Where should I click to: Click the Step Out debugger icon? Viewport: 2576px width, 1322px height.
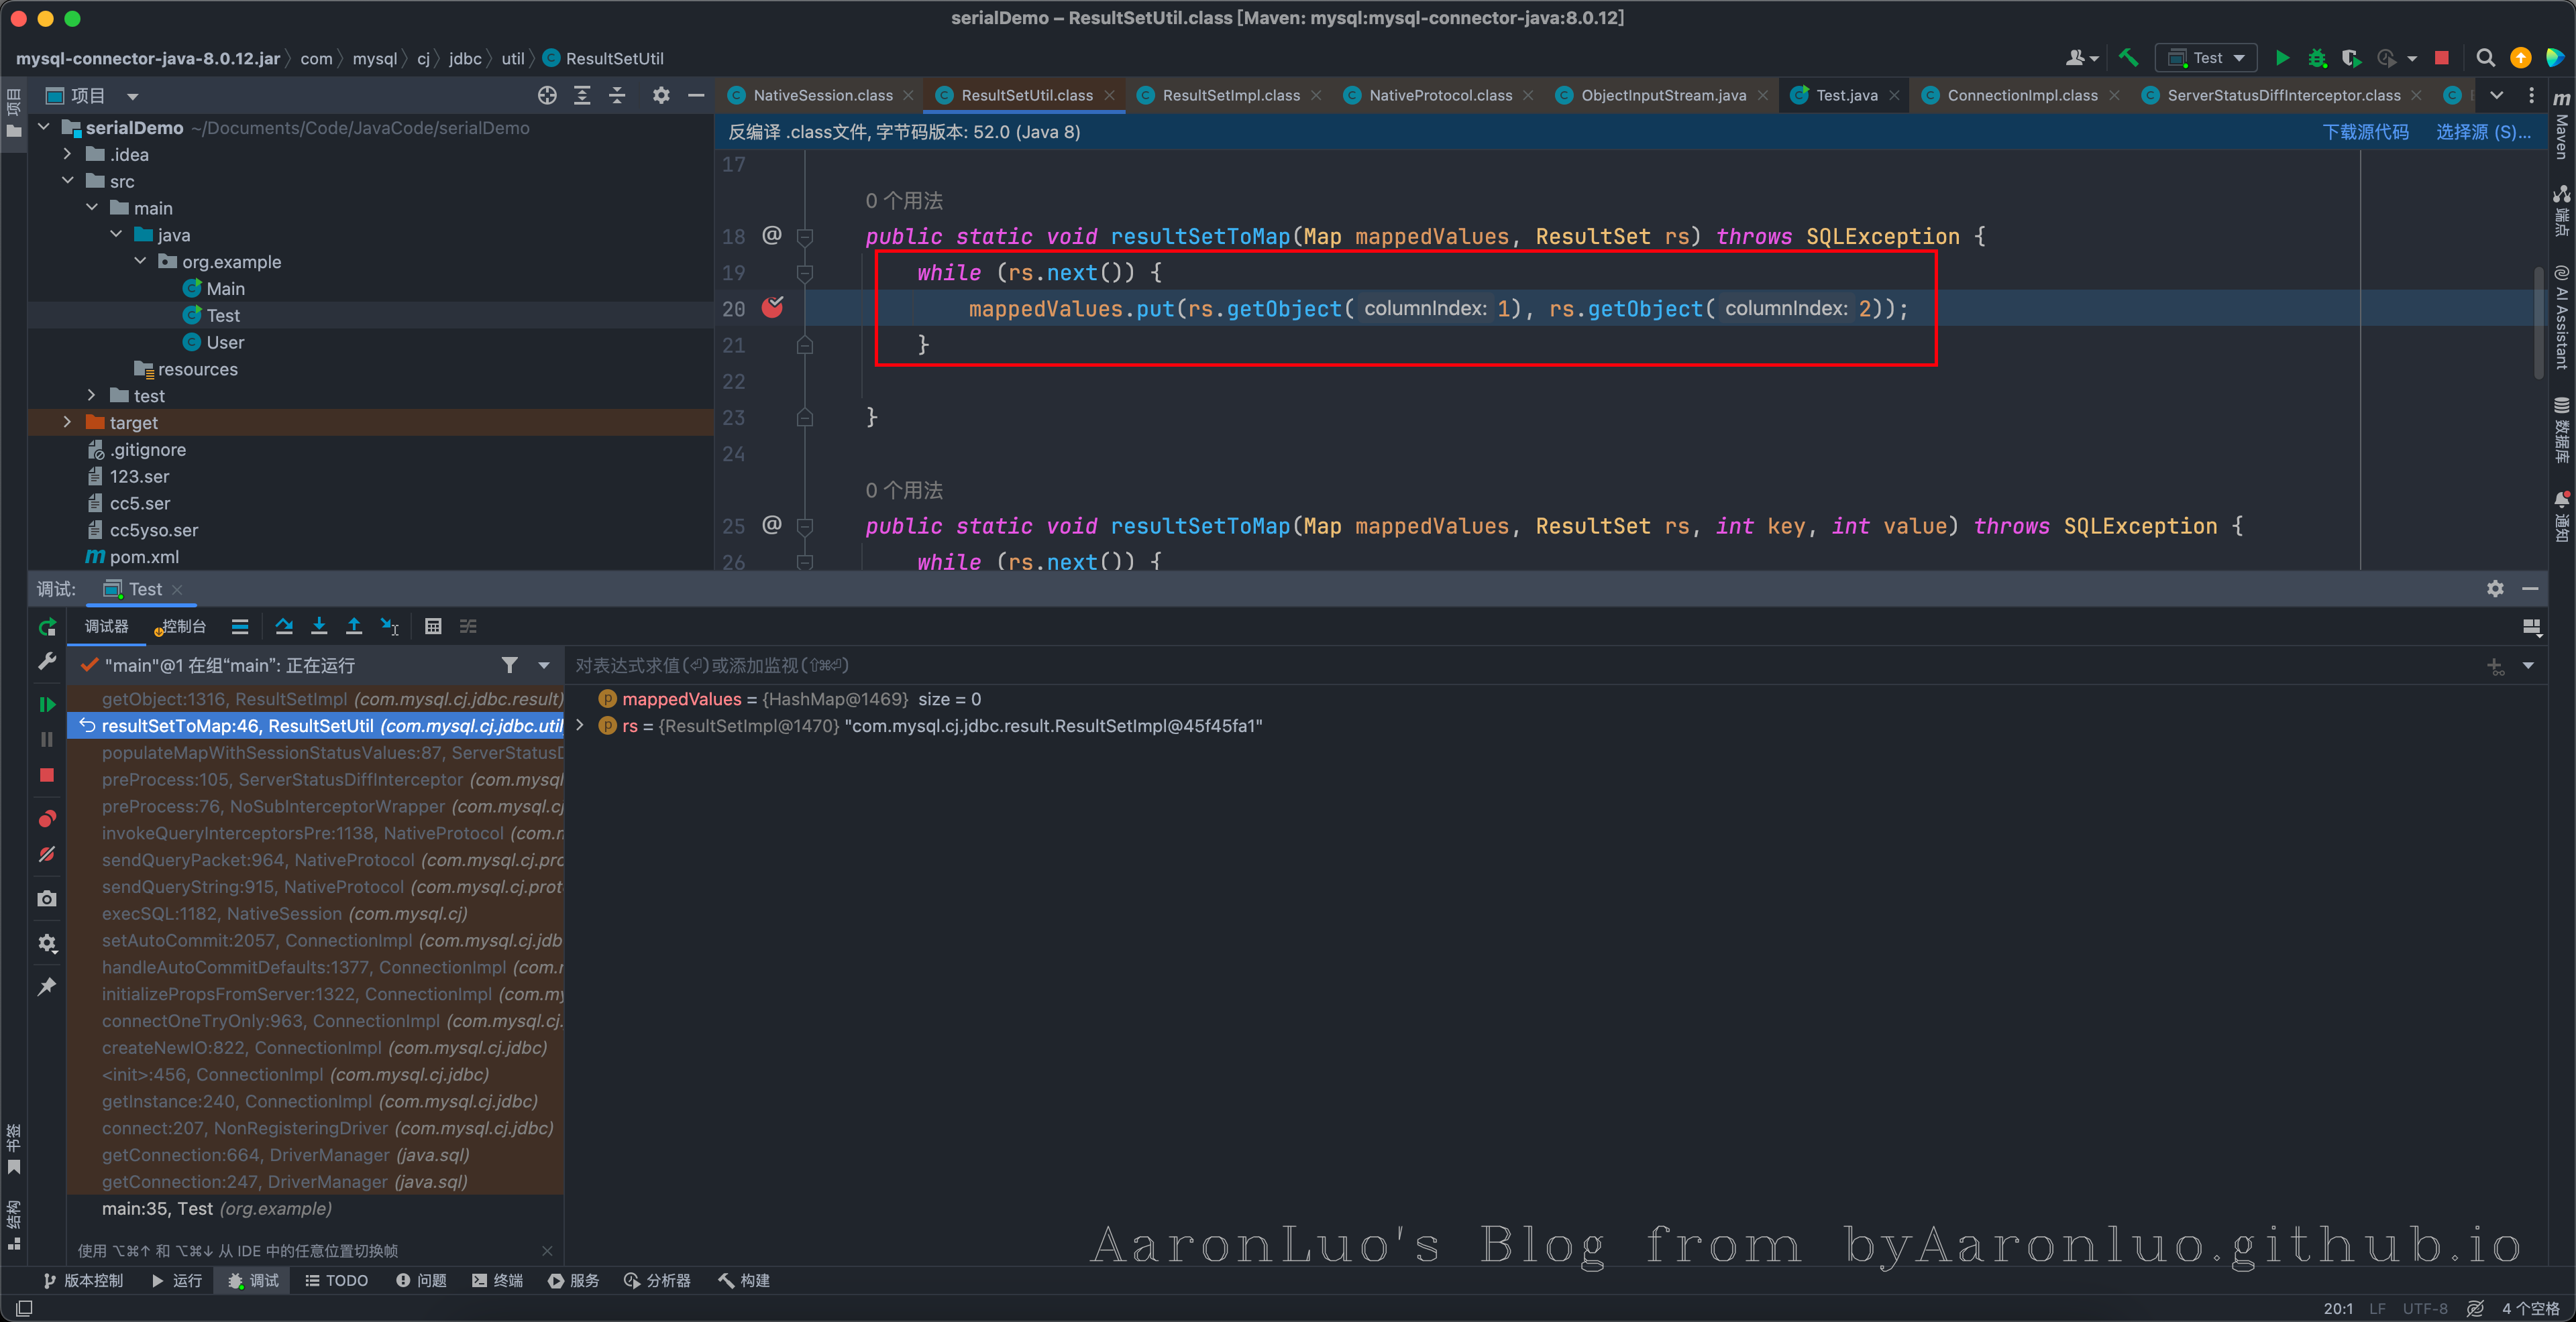354,627
